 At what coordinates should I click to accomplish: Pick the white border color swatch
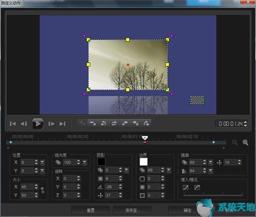143,162
